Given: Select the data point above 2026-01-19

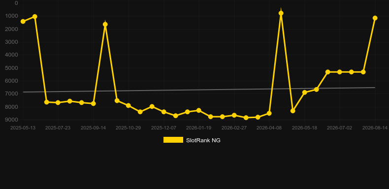Looking at the screenshot, I should tap(199, 110).
